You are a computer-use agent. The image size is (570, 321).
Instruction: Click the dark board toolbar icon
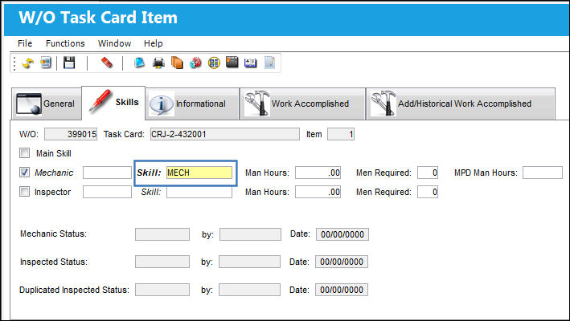pos(232,63)
